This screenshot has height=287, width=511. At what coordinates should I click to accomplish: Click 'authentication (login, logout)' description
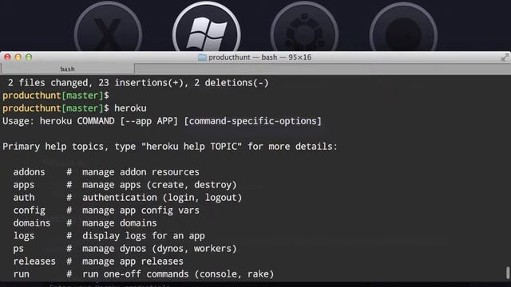coord(162,198)
